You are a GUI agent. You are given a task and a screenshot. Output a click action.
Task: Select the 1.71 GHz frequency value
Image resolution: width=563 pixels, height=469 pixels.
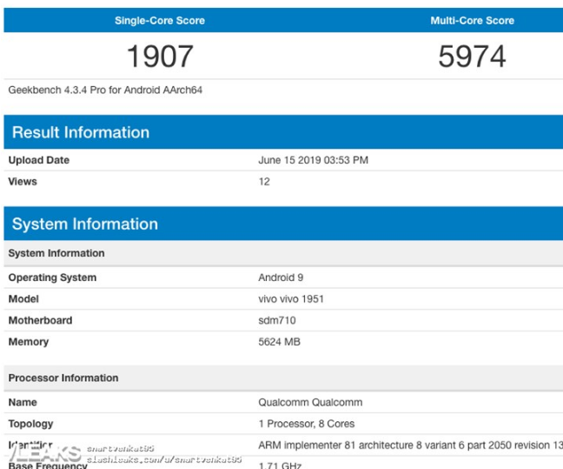280,466
